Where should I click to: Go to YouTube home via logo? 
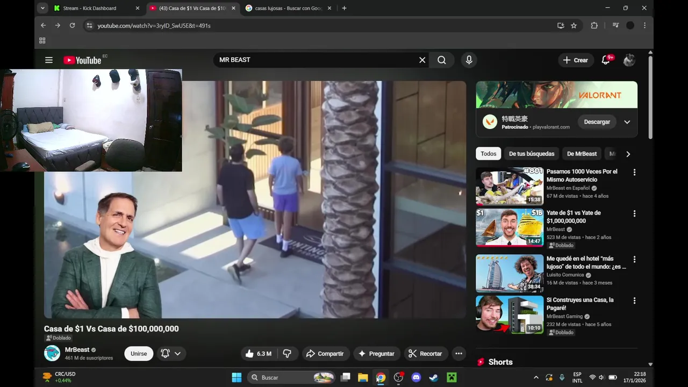(82, 60)
